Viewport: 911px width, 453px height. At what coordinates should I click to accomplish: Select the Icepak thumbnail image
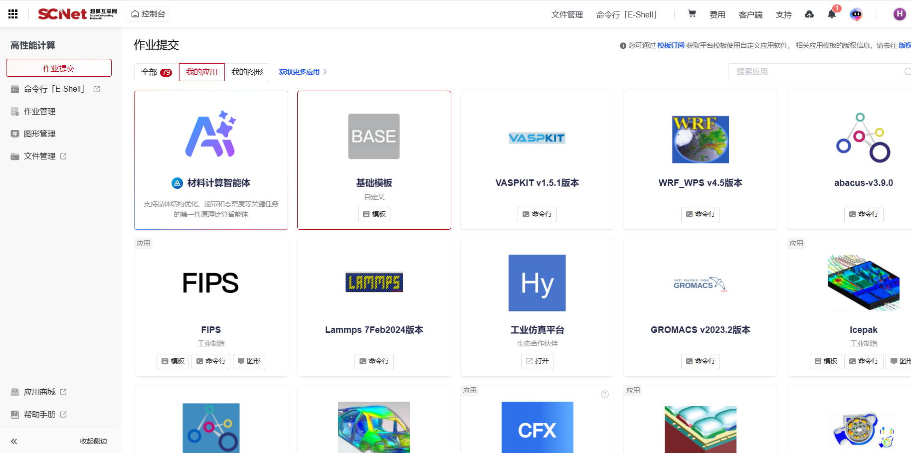click(864, 283)
